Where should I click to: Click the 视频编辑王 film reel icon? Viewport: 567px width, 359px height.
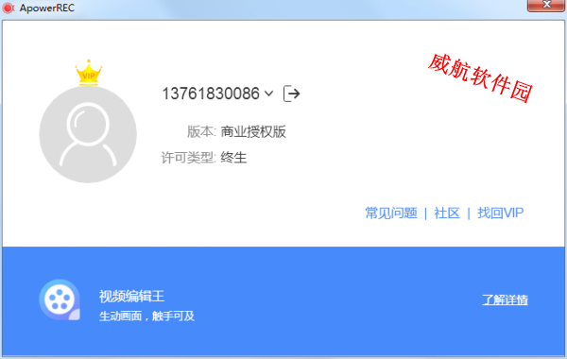click(60, 299)
